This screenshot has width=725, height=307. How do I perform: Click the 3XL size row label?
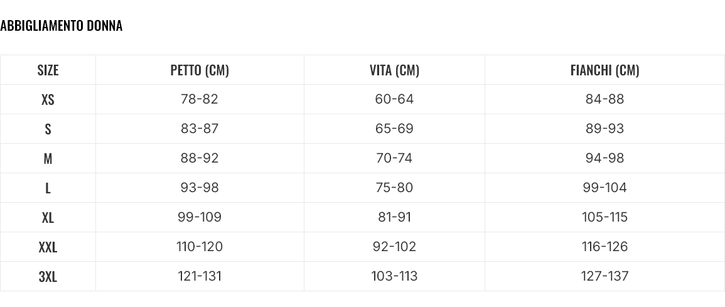click(48, 276)
